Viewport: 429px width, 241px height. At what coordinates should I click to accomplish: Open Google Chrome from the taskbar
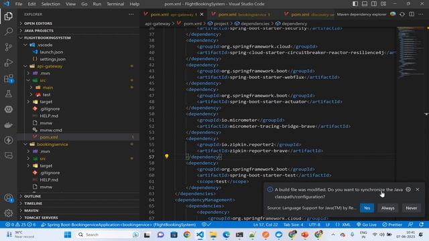187,234
